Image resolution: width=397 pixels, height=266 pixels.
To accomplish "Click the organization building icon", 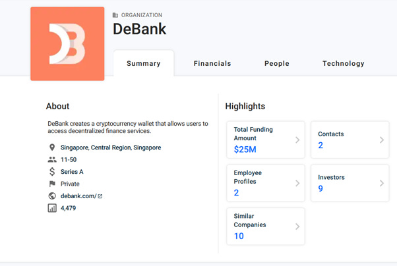I will coord(115,15).
